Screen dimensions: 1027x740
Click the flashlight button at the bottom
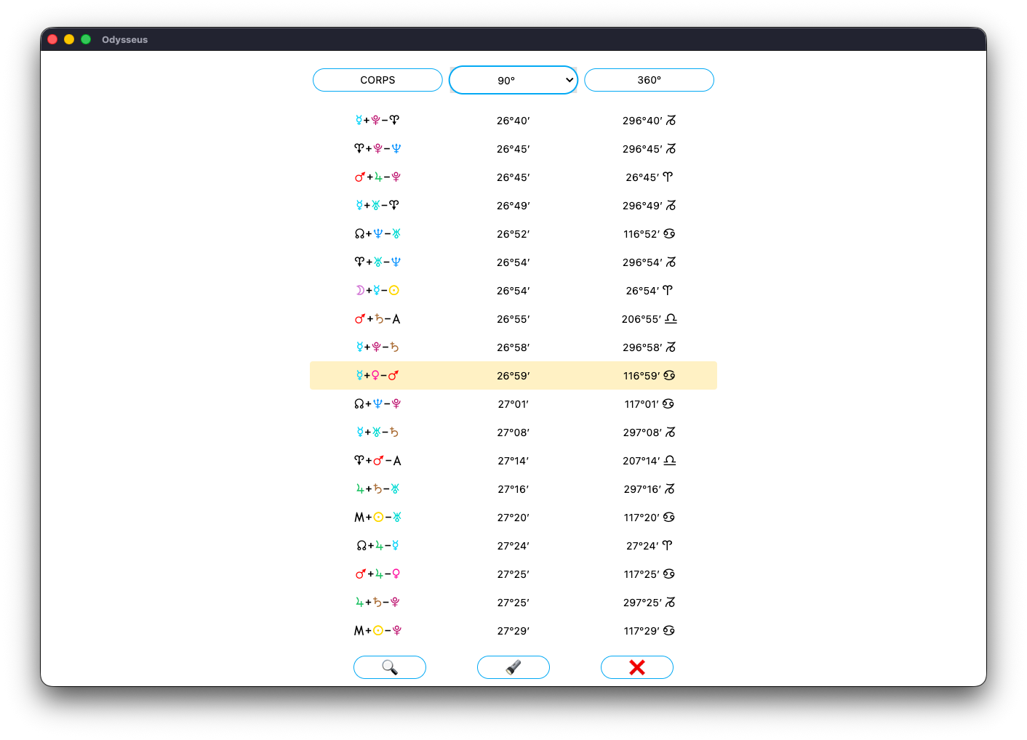[x=513, y=667]
